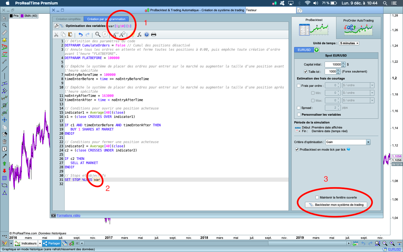Open the magnifier search icon in code editor
The image size is (403, 252).
pyautogui.click(x=98, y=34)
